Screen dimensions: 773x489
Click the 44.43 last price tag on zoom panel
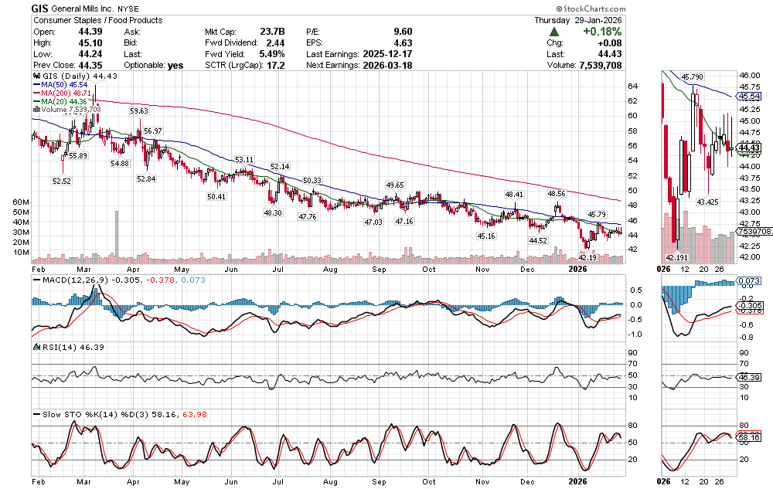[x=748, y=147]
